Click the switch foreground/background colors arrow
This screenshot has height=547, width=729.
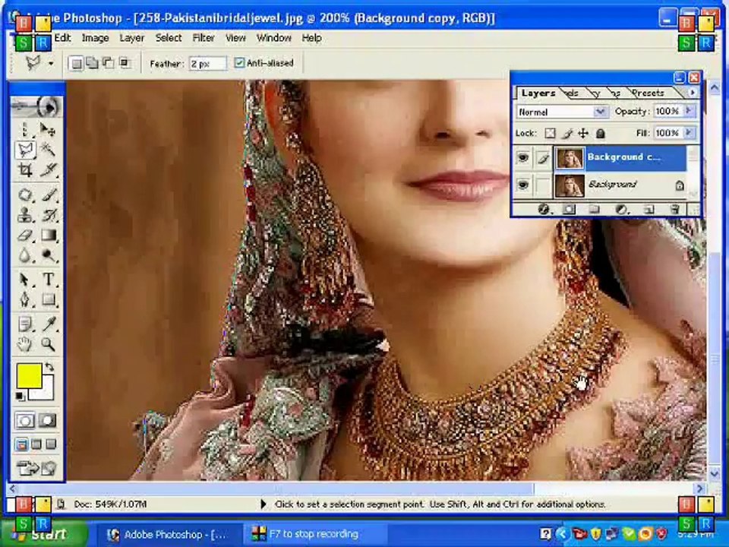[49, 367]
